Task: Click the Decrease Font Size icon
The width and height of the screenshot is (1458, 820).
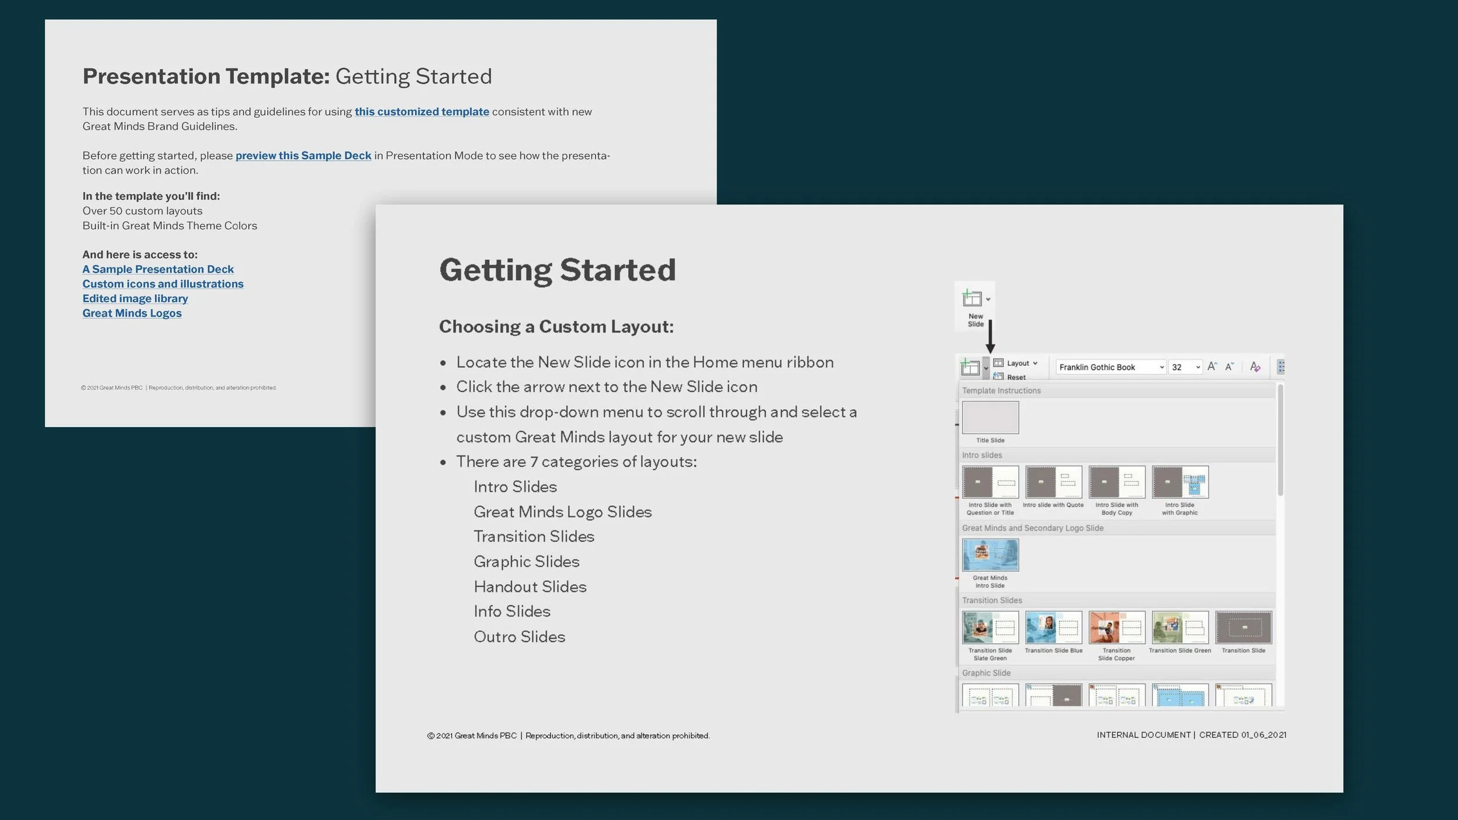Action: coord(1229,367)
